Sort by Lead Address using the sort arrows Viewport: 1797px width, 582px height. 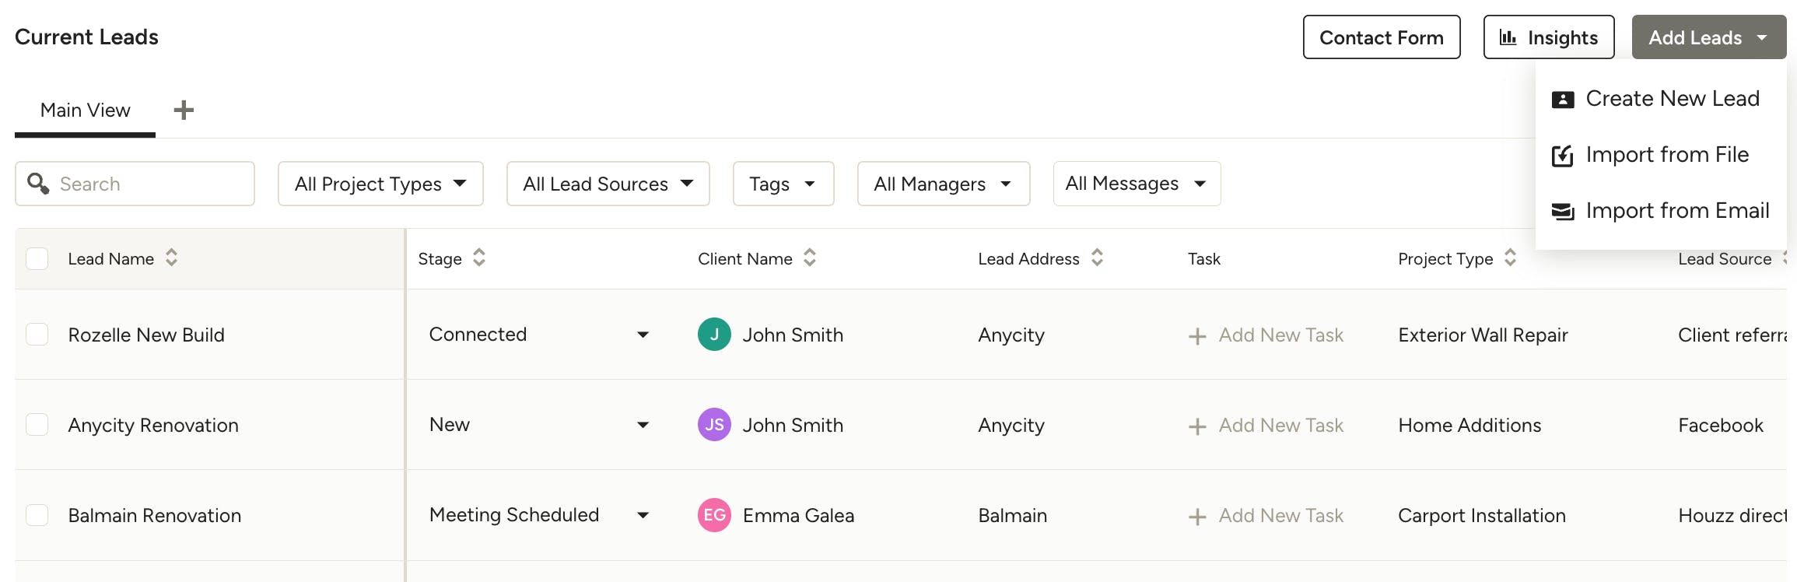point(1097,258)
